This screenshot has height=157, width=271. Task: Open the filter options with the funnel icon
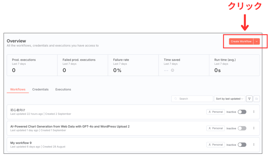pos(249,98)
